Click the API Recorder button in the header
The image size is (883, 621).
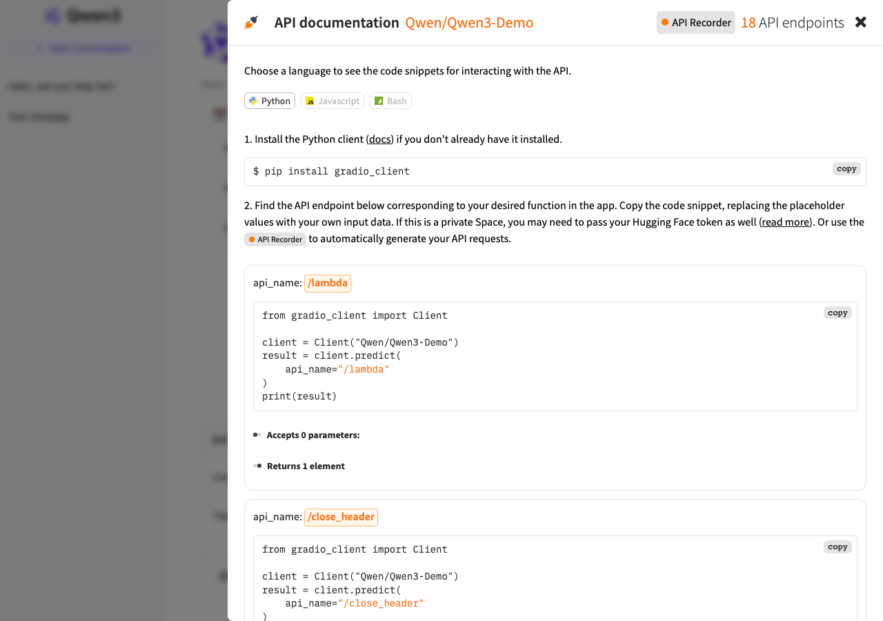(696, 23)
